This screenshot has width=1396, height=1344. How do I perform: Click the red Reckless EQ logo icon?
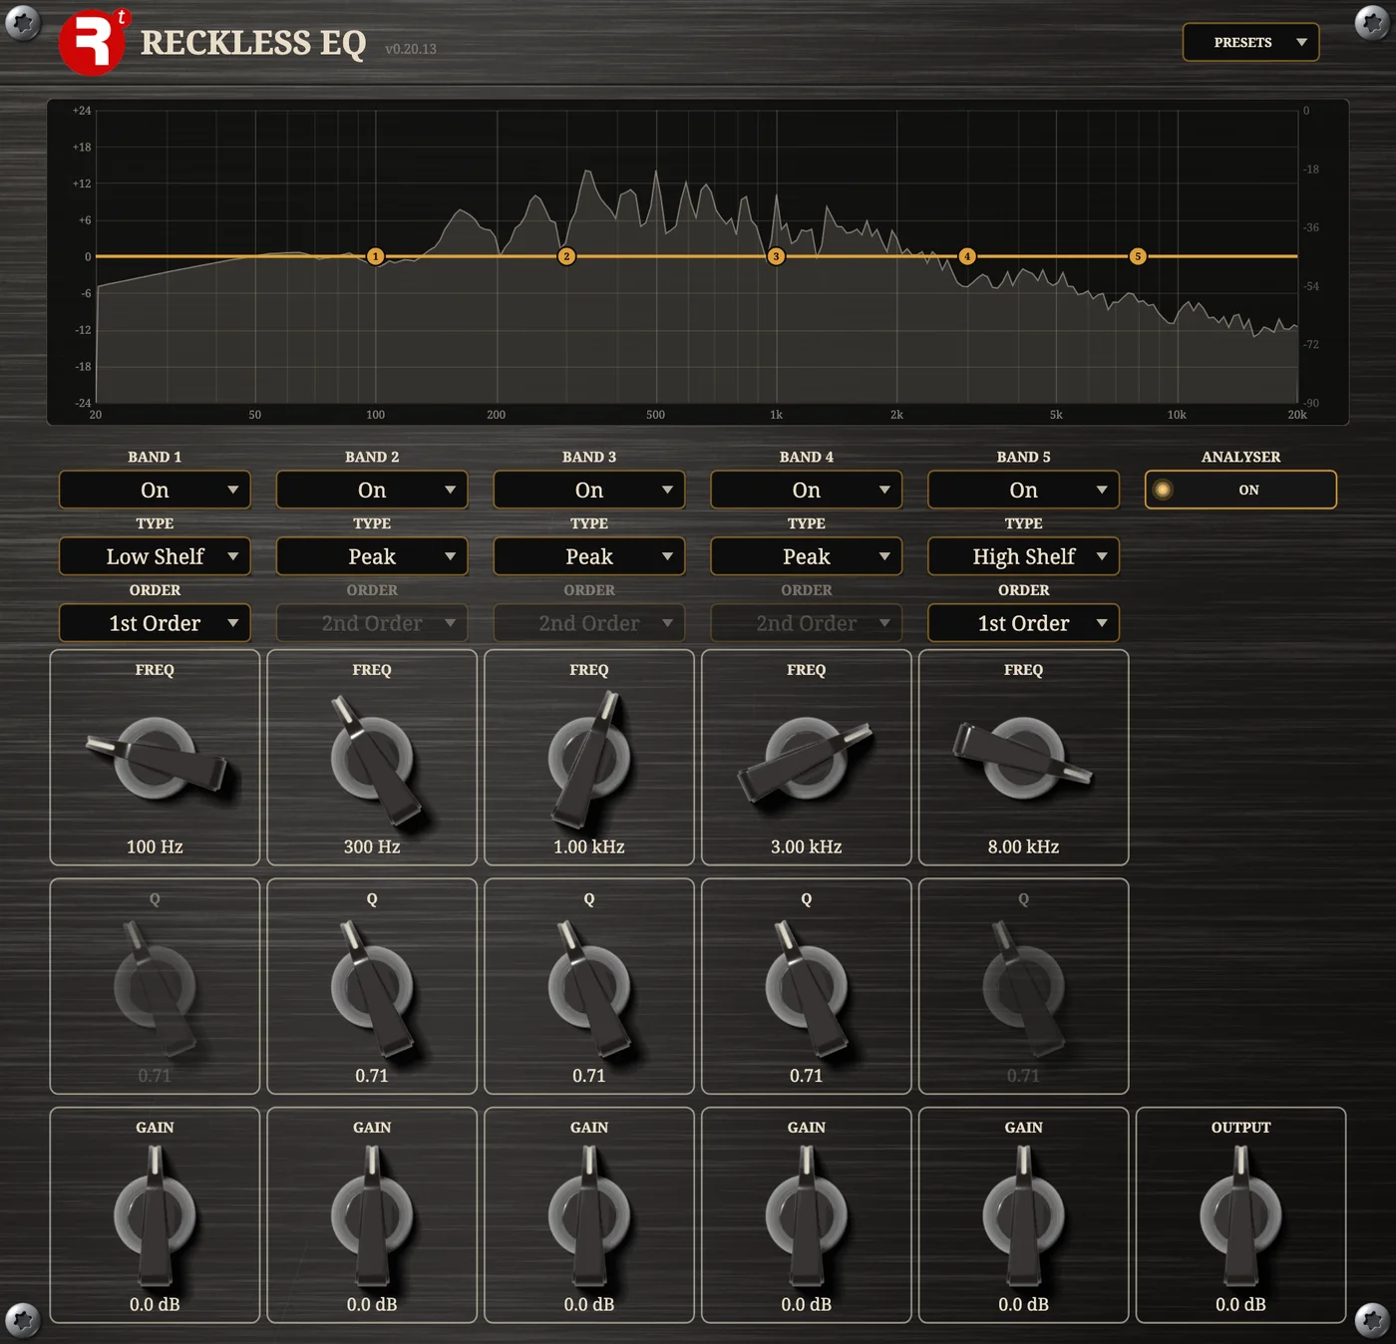click(93, 43)
